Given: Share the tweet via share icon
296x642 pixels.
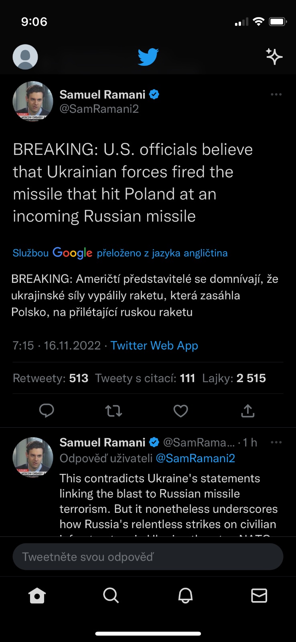Looking at the screenshot, I should coord(248,410).
